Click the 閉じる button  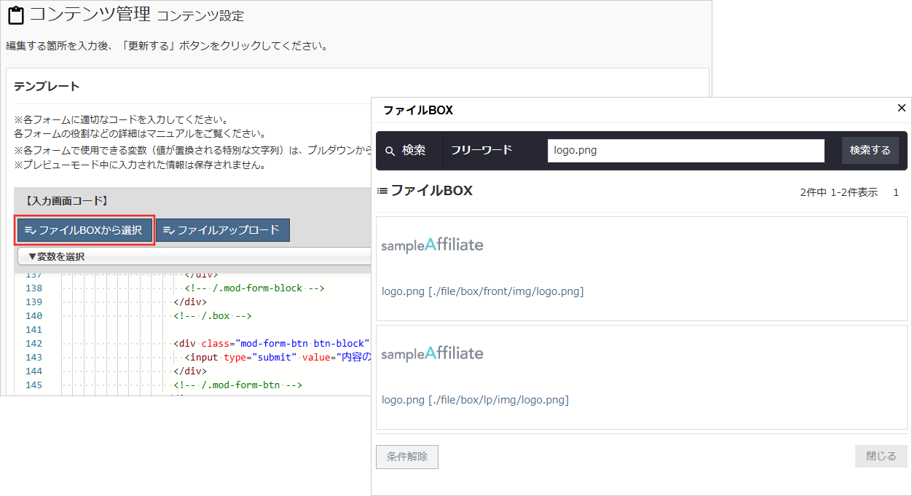pos(881,456)
